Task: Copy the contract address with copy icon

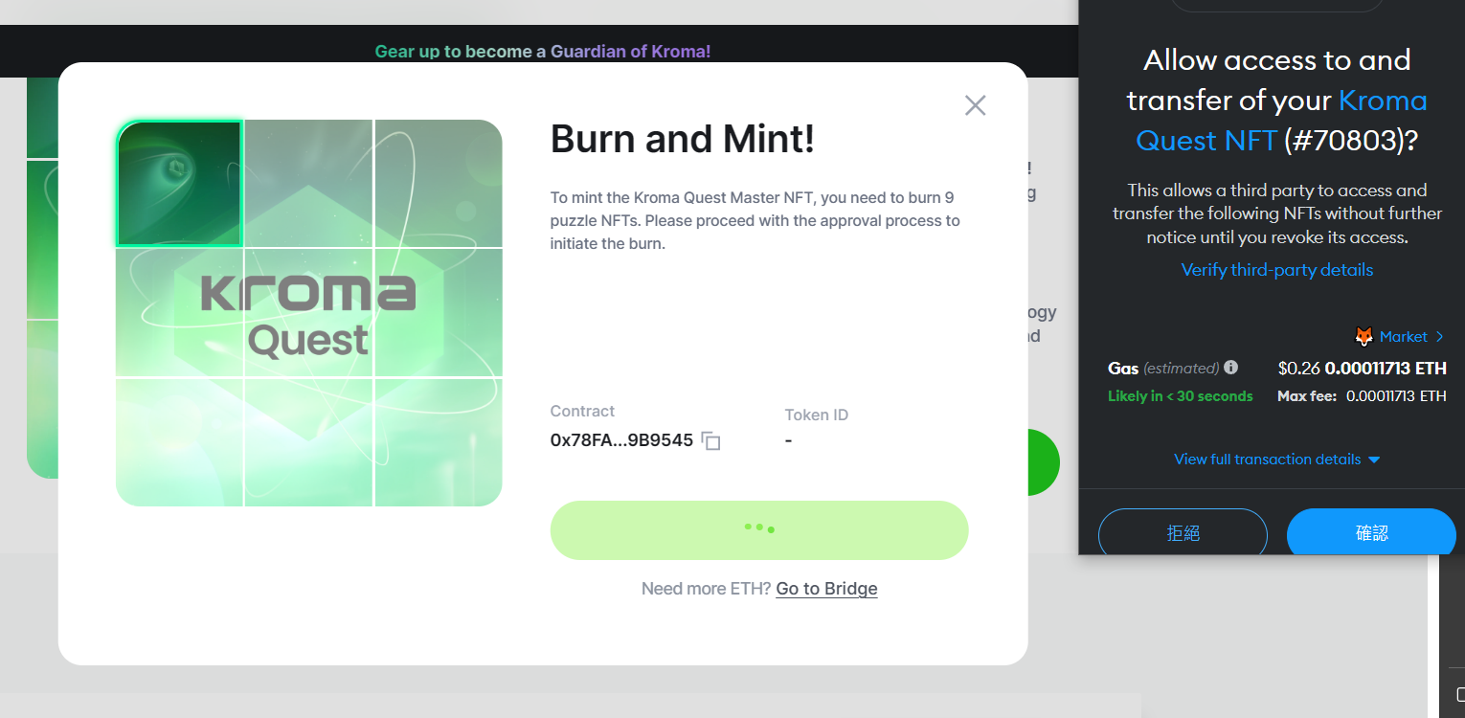Action: coord(710,441)
